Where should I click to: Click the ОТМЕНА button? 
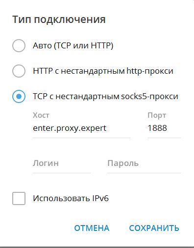coord(92,228)
